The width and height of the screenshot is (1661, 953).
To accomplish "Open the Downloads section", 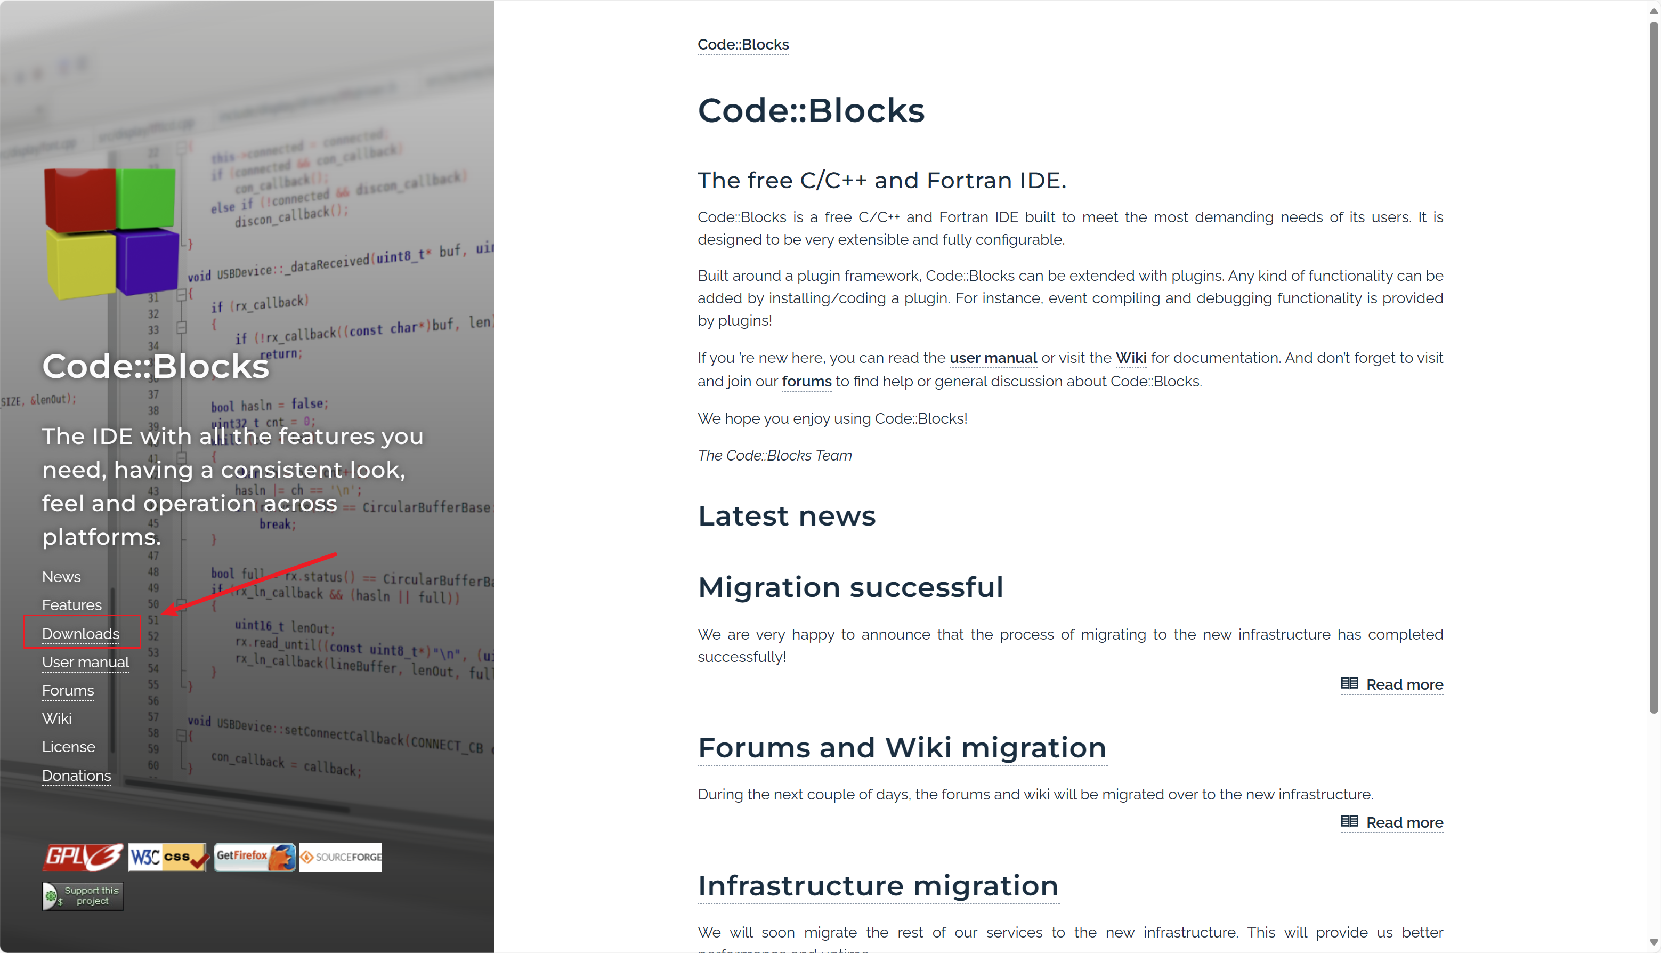I will coord(80,634).
